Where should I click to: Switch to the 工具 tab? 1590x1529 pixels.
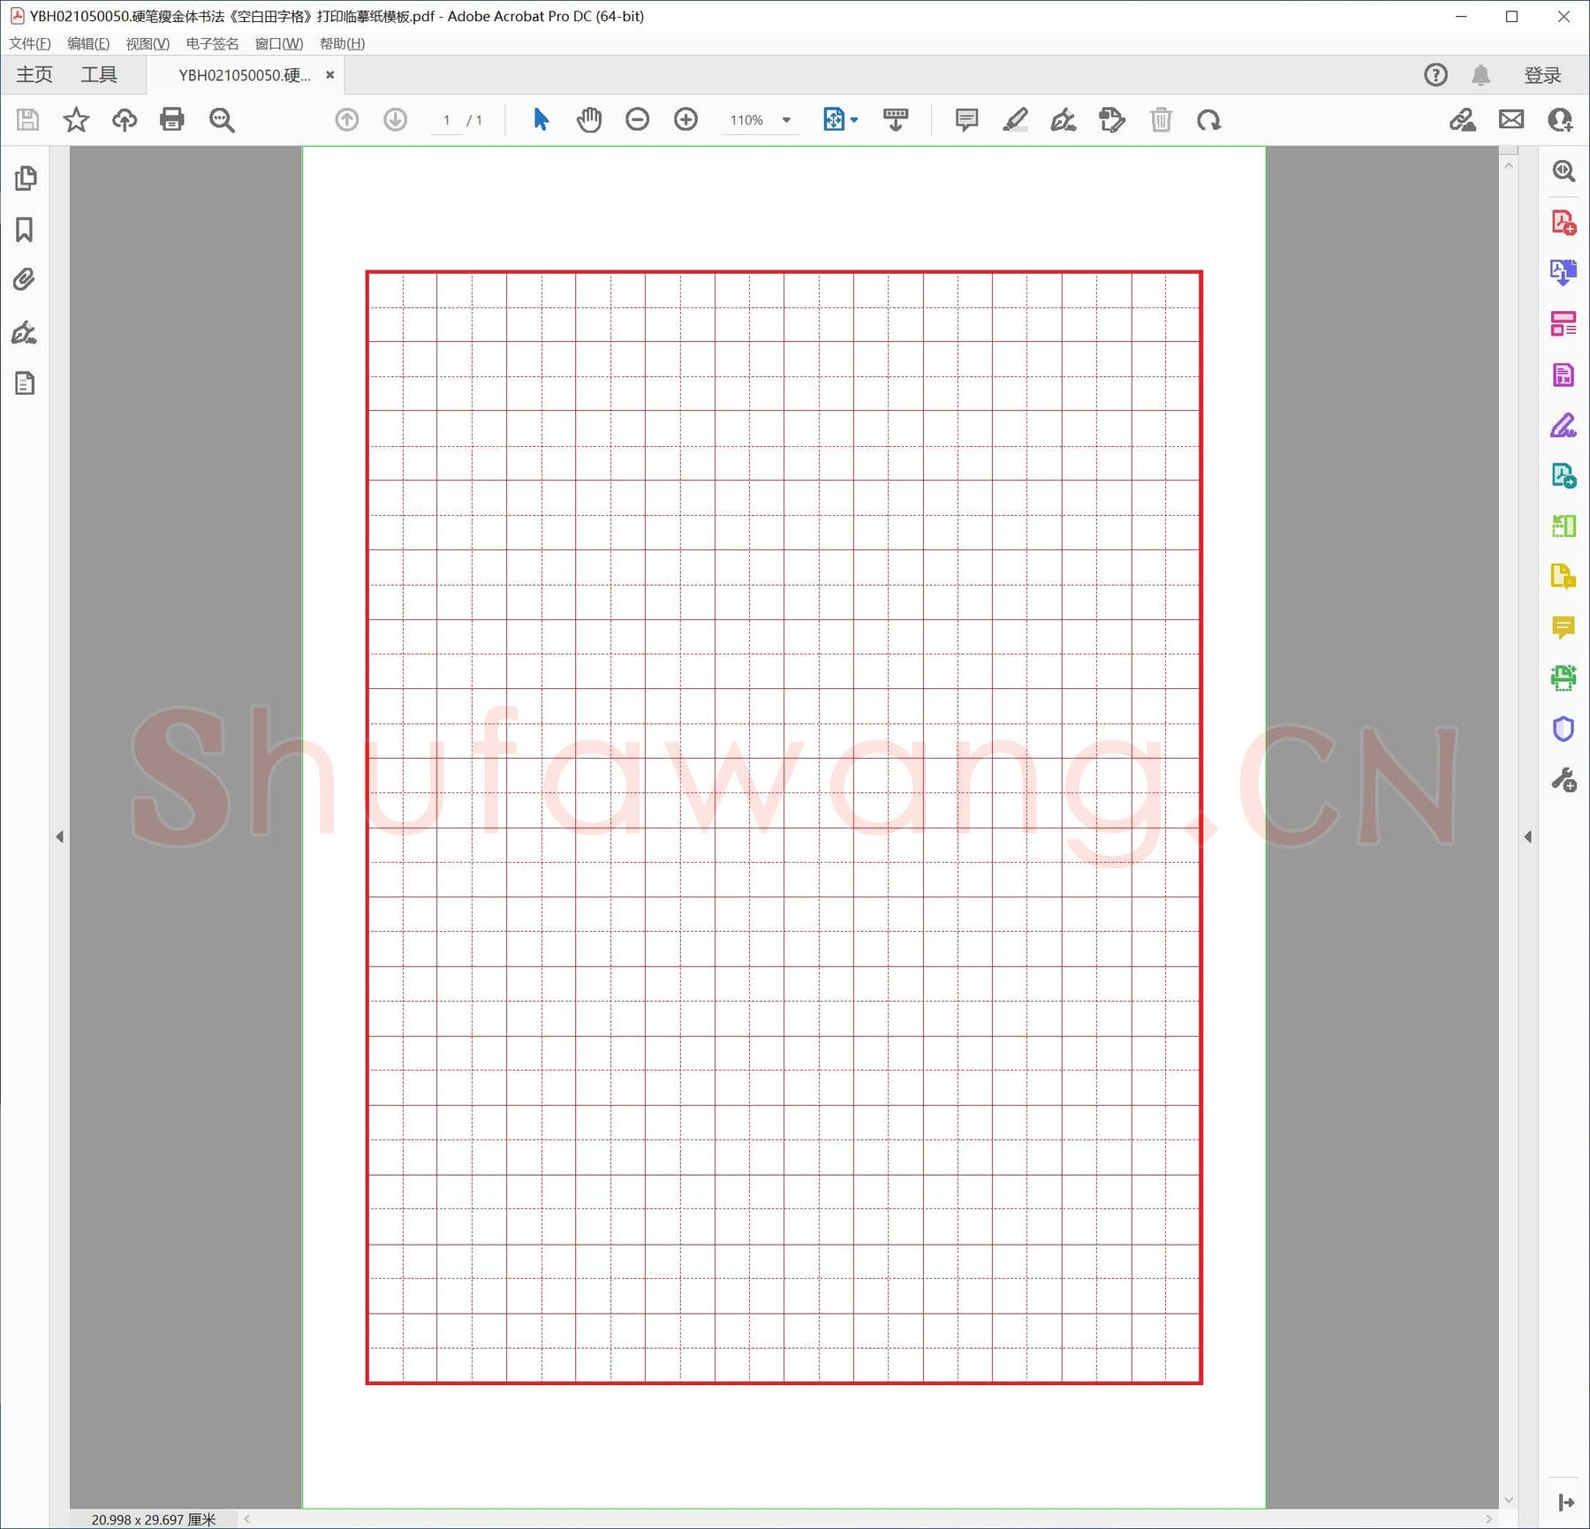(x=99, y=75)
